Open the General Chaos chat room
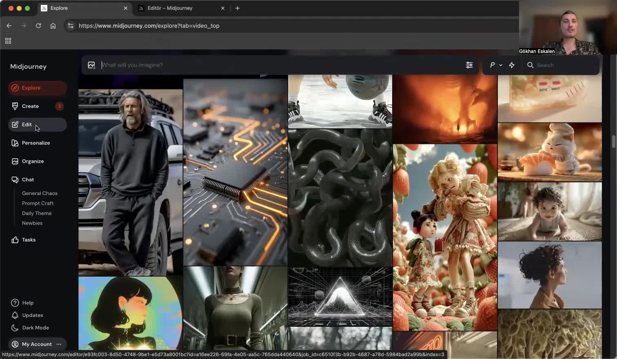 pos(40,193)
